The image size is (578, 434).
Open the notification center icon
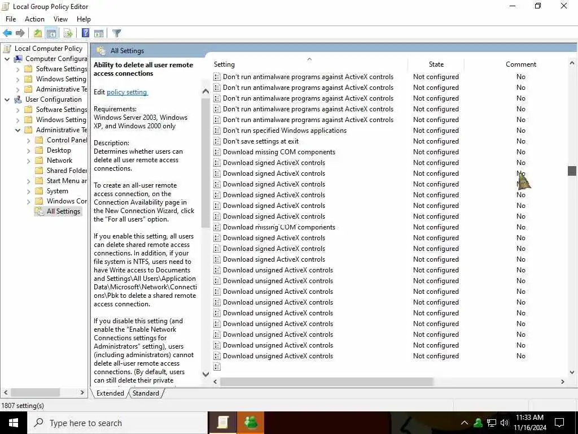tap(559, 423)
